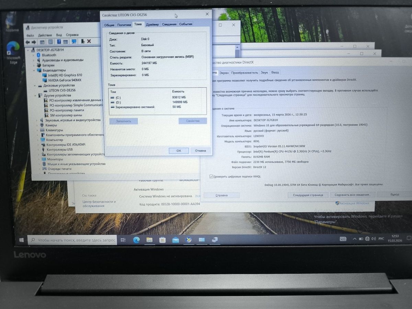412x309 pixels.
Task: Click the scan for hardware changes monitor icon
Action: coord(74,42)
